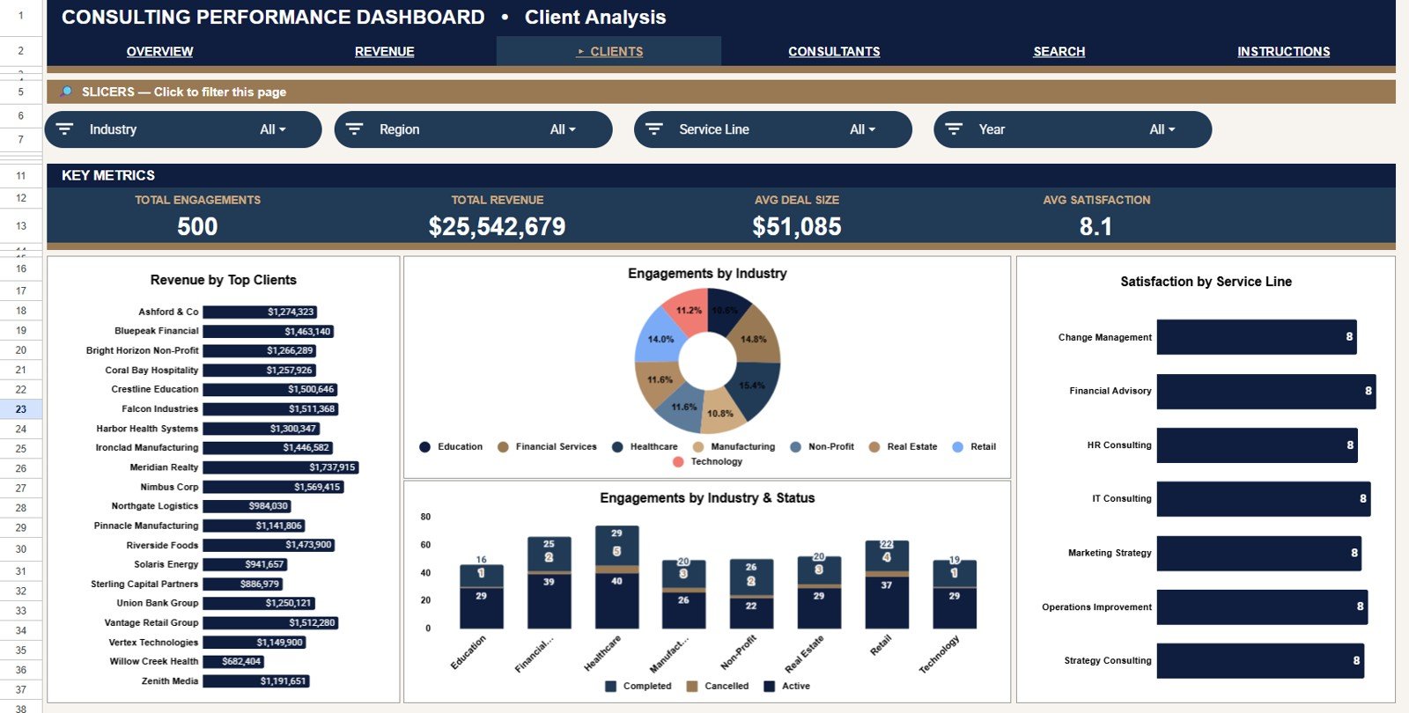Click the Real Estate legend color dot
The width and height of the screenshot is (1409, 713).
pyautogui.click(x=874, y=447)
